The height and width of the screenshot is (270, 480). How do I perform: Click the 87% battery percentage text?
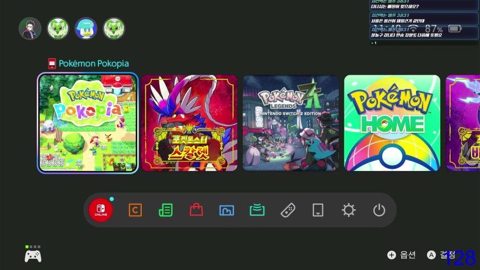[434, 29]
